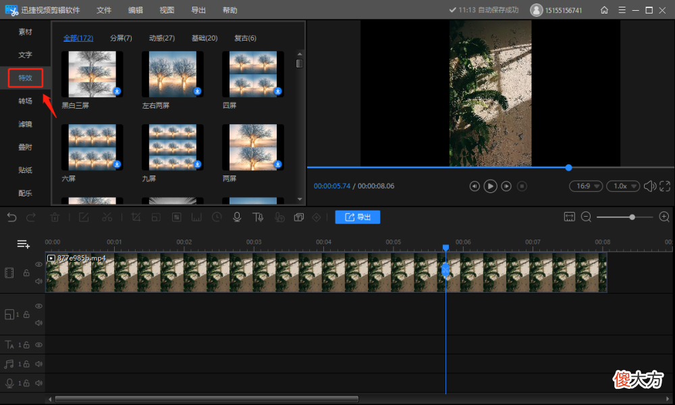Play the video preview
The width and height of the screenshot is (675, 405).
[x=490, y=186]
